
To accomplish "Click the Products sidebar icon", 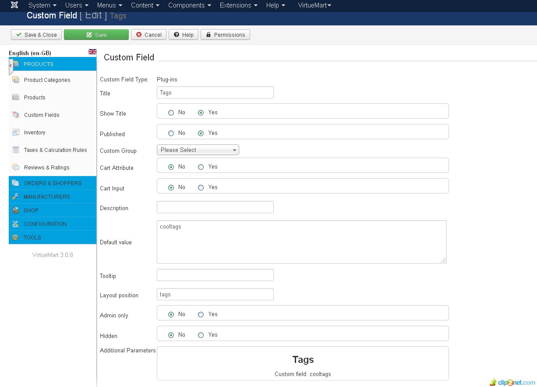I will pos(16,97).
